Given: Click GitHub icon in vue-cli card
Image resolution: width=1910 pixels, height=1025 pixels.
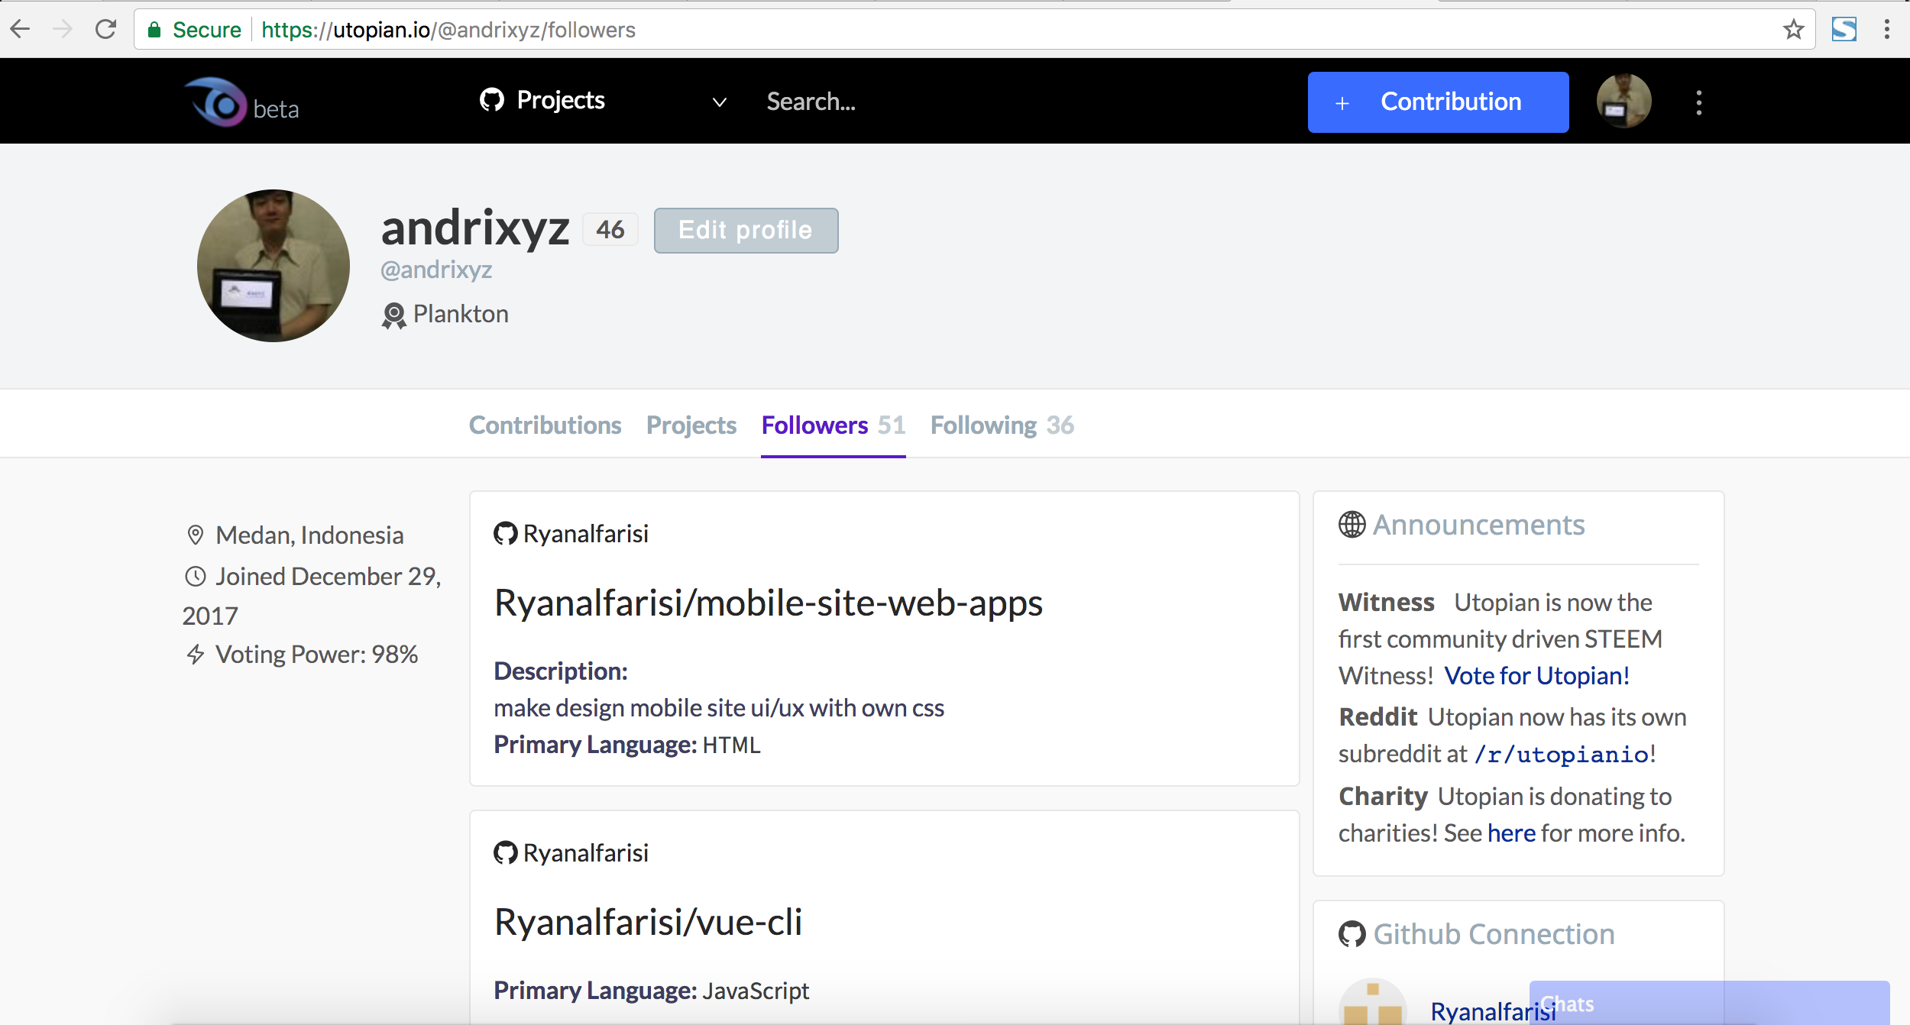Looking at the screenshot, I should pyautogui.click(x=505, y=852).
